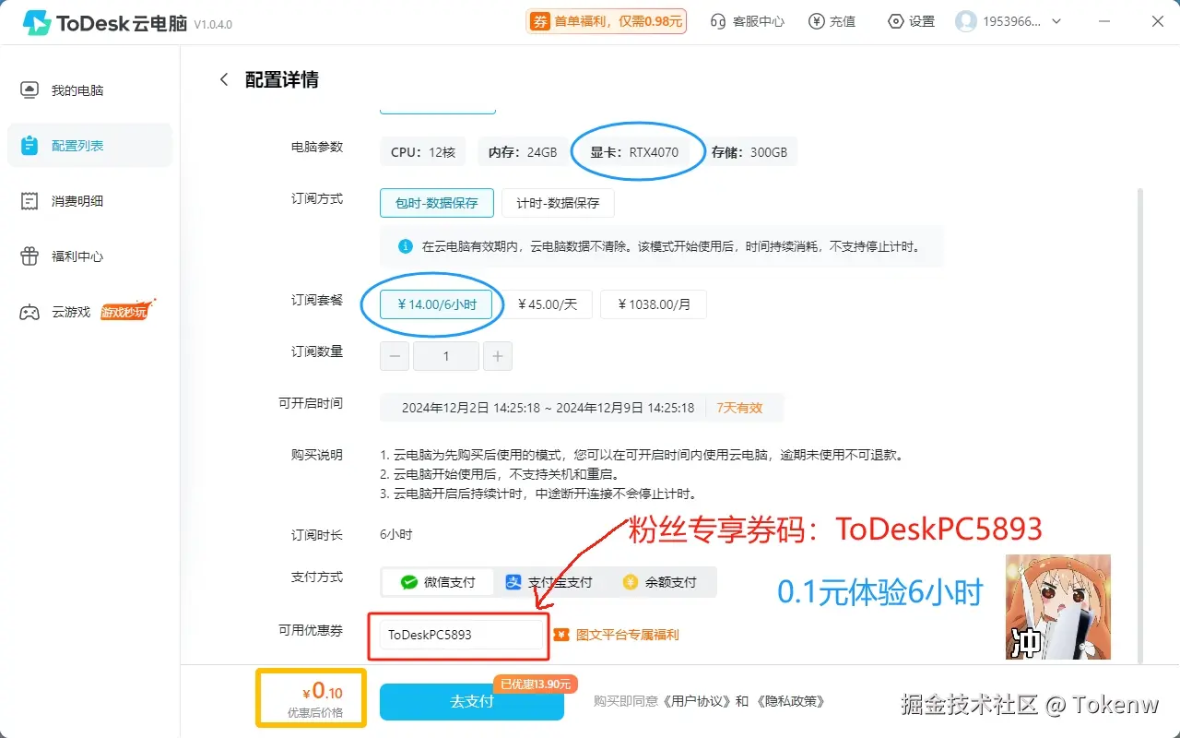The width and height of the screenshot is (1180, 738).
Task: Choose the ¥45.00/天 plan
Action: tap(548, 304)
